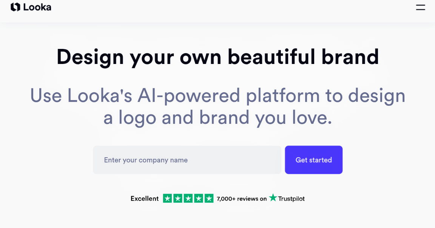Image resolution: width=435 pixels, height=228 pixels.
Task: Click the Design your own beautiful brand headline
Action: pos(217,57)
